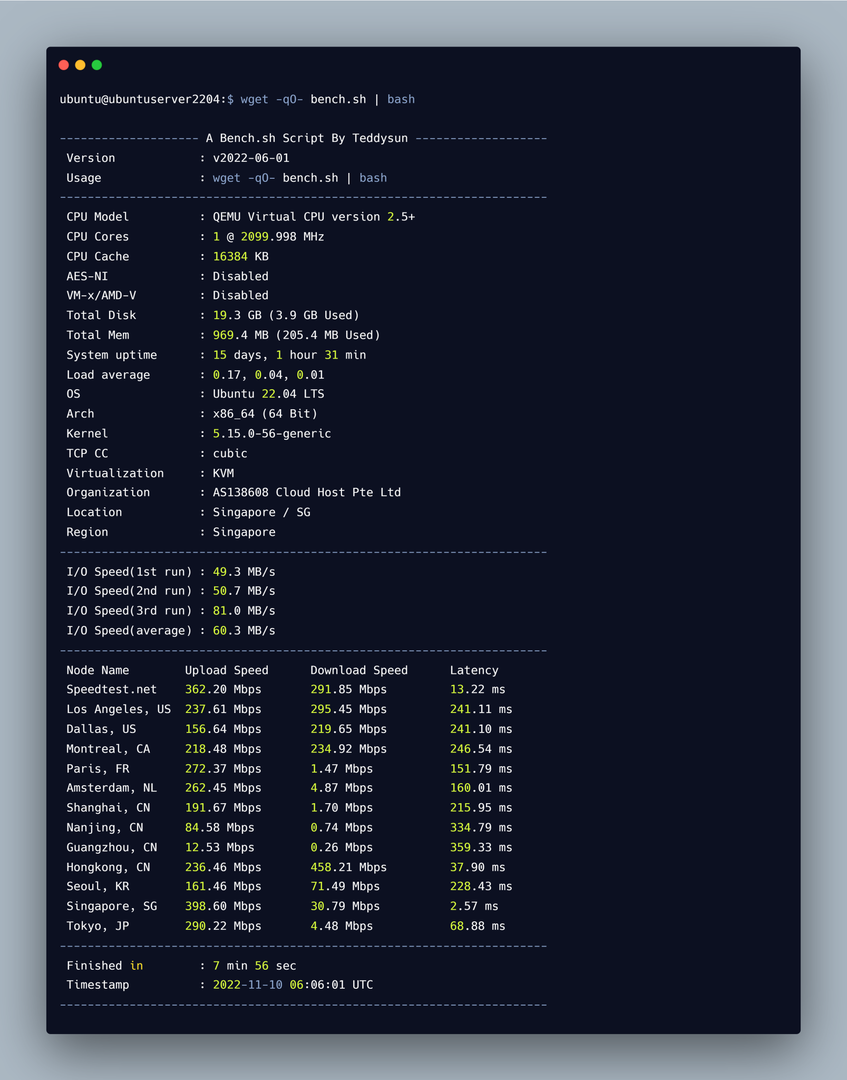Select the I/O Speed average 60.3 MB/s
This screenshot has width=847, height=1080.
point(244,630)
